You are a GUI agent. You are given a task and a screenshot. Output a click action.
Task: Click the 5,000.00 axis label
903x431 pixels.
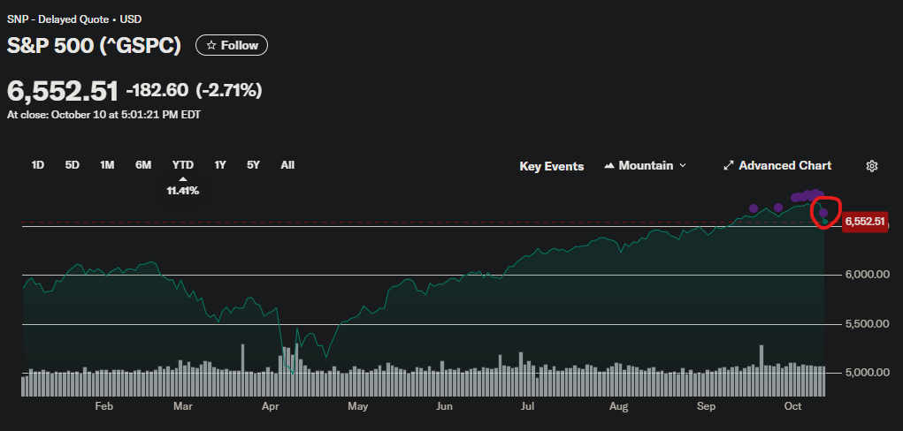tap(866, 373)
